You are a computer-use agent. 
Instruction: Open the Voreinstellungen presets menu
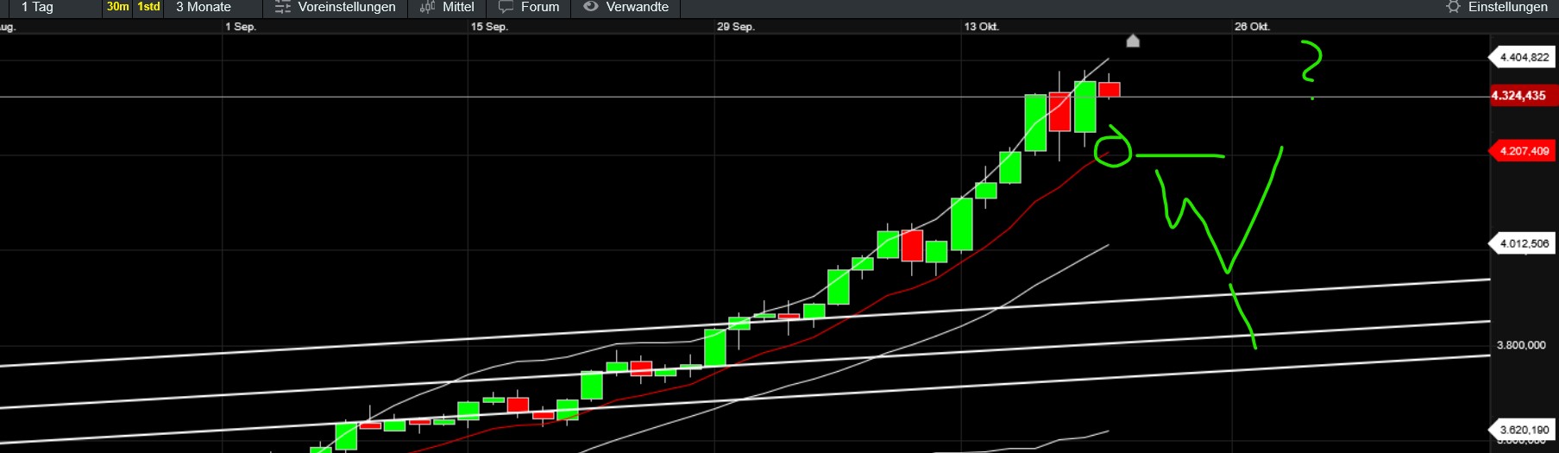point(335,8)
